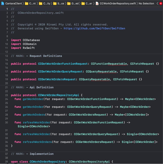Click line number 23 in the gutter
The width and height of the screenshot is (163, 164).
coord(6,95)
